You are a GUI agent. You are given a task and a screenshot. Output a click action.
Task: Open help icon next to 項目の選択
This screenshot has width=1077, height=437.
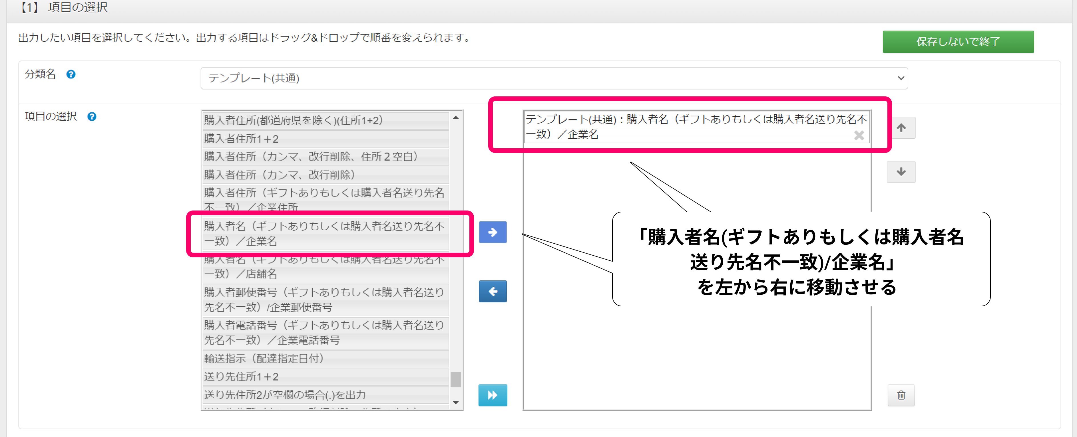click(x=92, y=117)
